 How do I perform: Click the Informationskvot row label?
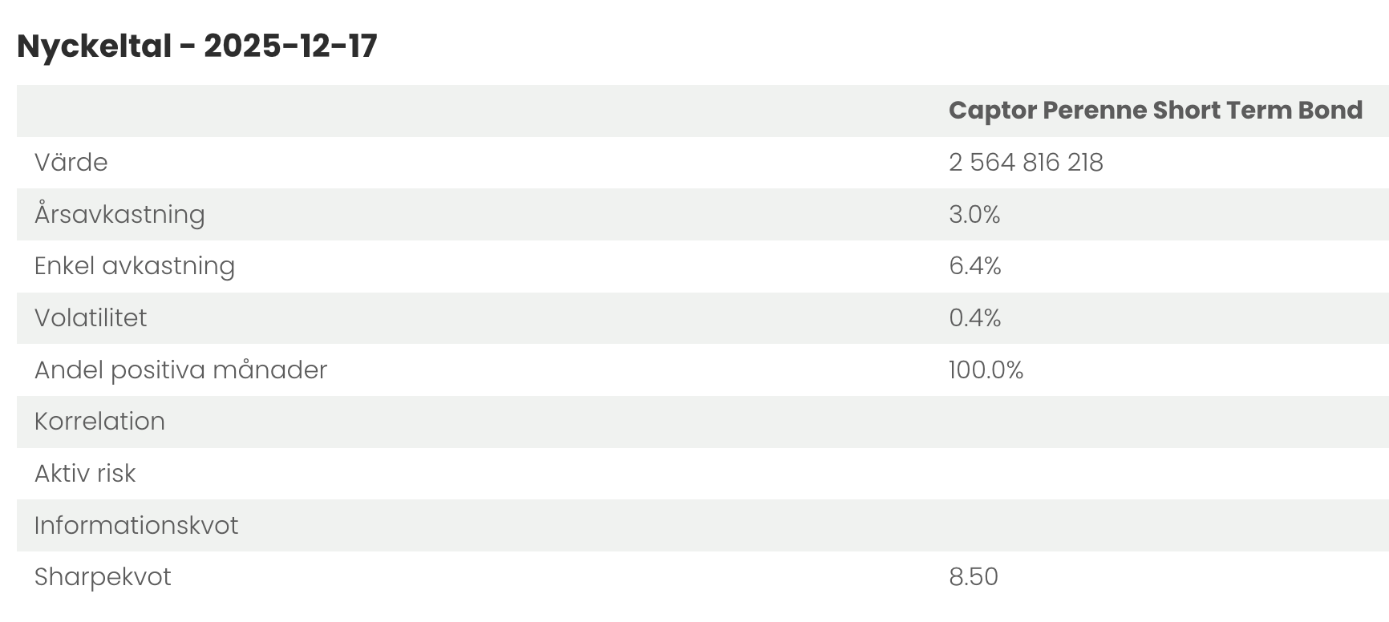click(x=136, y=526)
